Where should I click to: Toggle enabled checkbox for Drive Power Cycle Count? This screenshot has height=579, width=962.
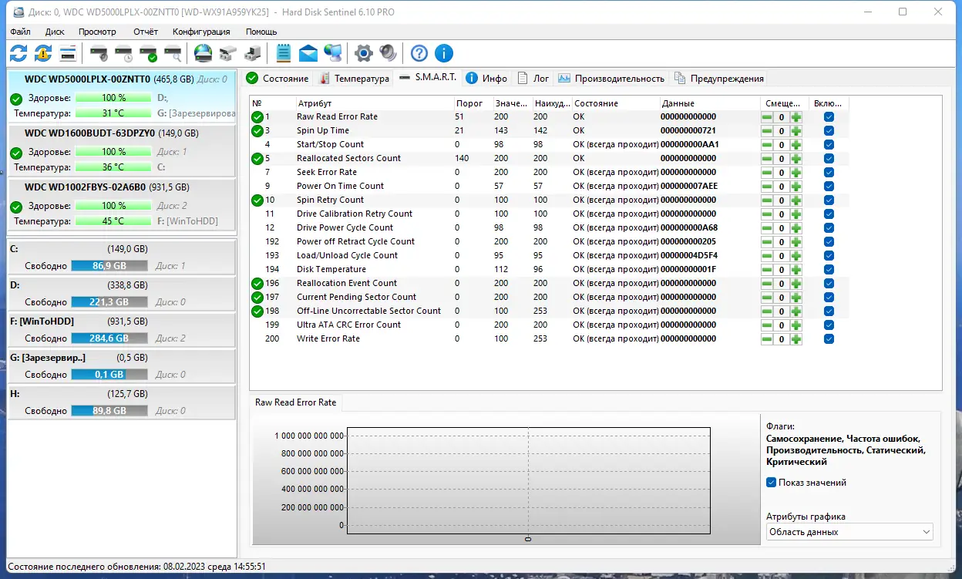pyautogui.click(x=829, y=228)
